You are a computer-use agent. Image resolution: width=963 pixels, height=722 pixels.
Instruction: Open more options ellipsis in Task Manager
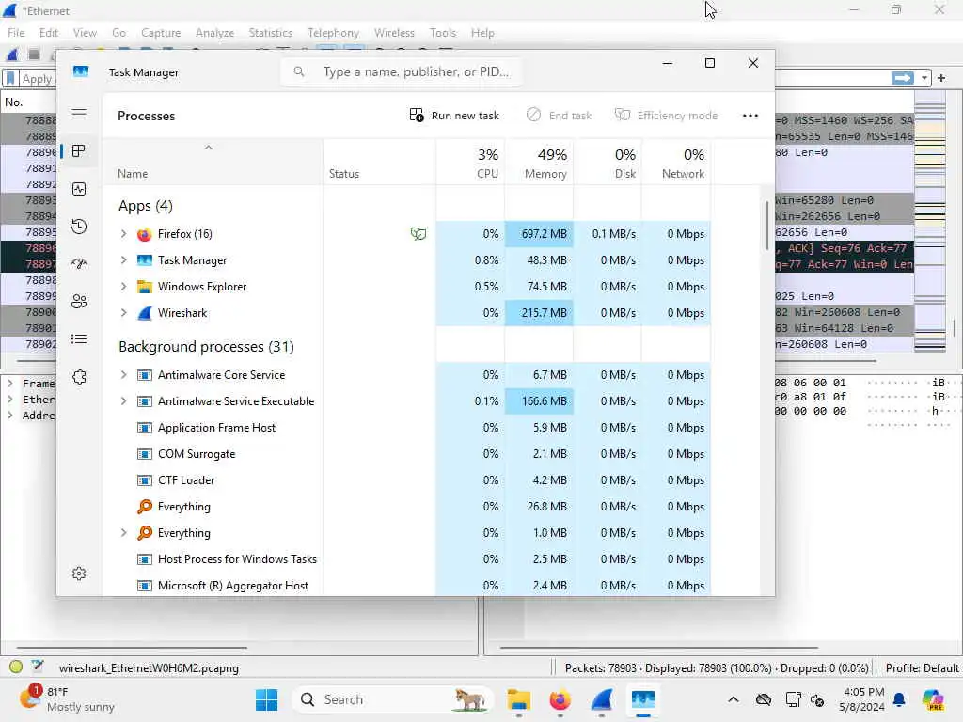click(750, 116)
